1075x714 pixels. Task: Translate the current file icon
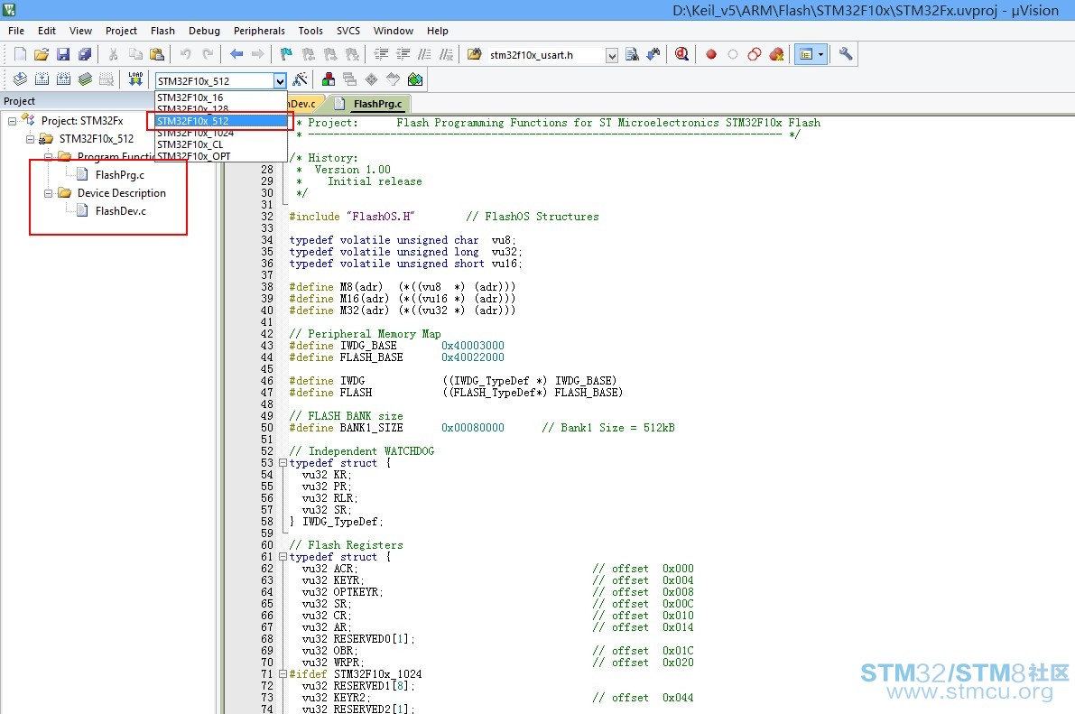click(20, 79)
